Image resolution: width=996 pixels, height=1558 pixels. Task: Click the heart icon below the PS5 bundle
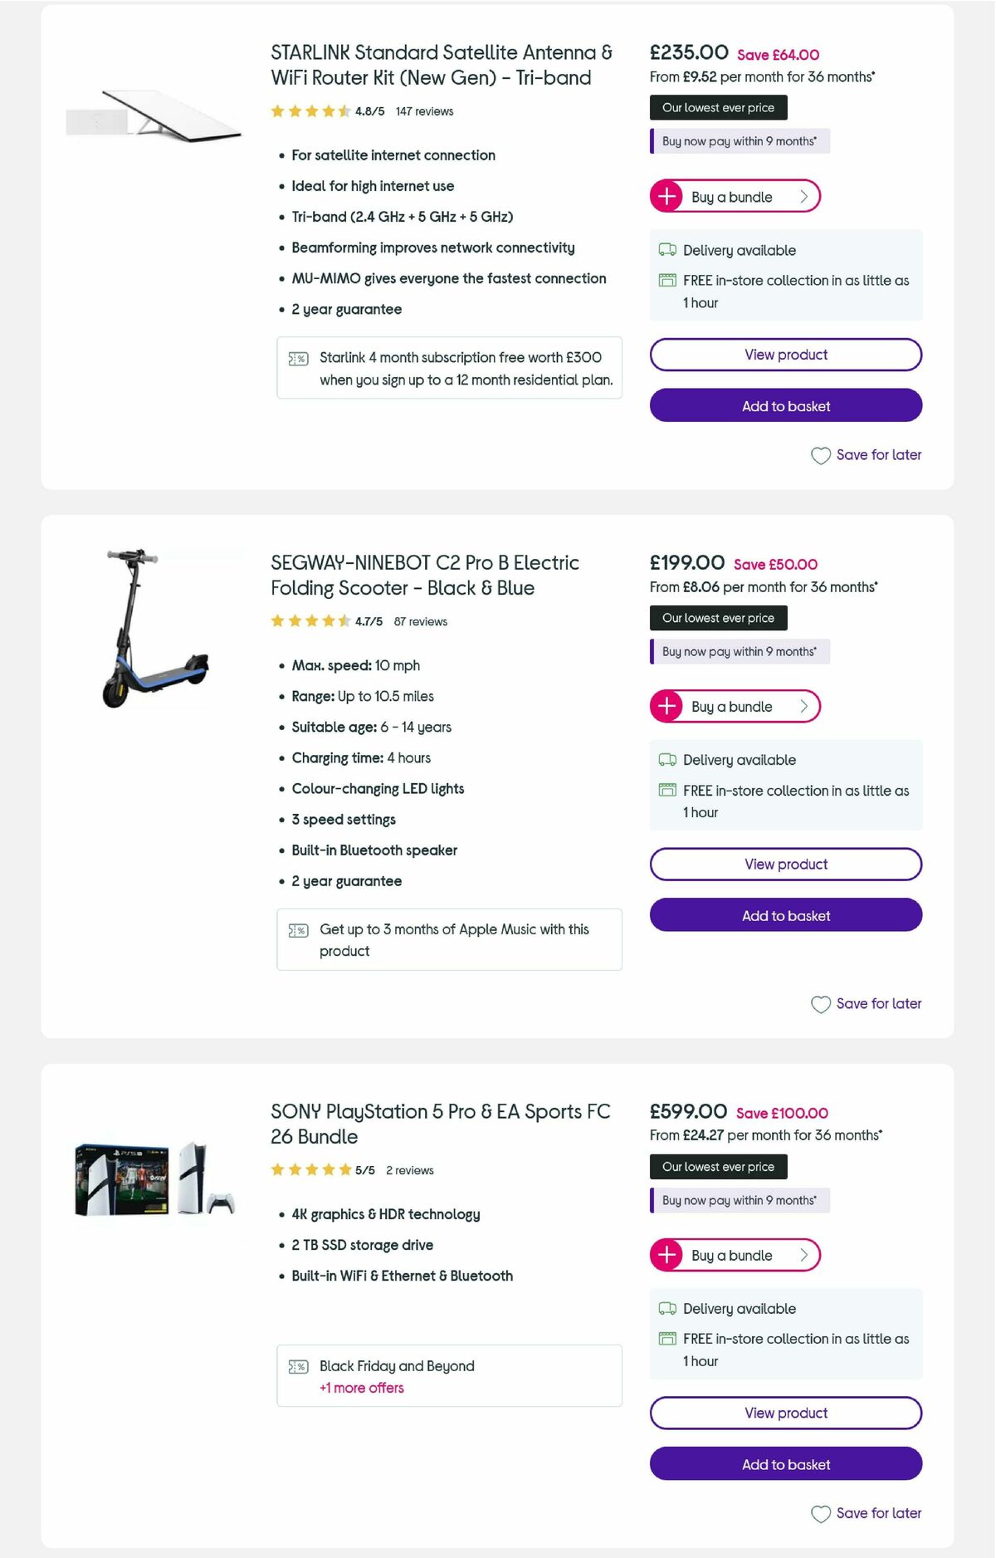[x=821, y=1513]
